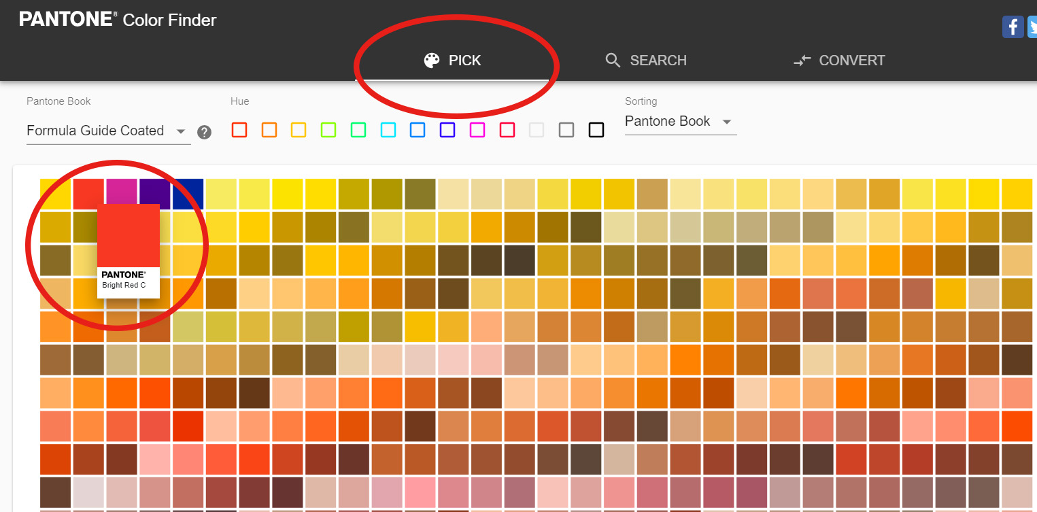Enable the gray hue checkbox
The width and height of the screenshot is (1037, 512).
[x=566, y=130]
